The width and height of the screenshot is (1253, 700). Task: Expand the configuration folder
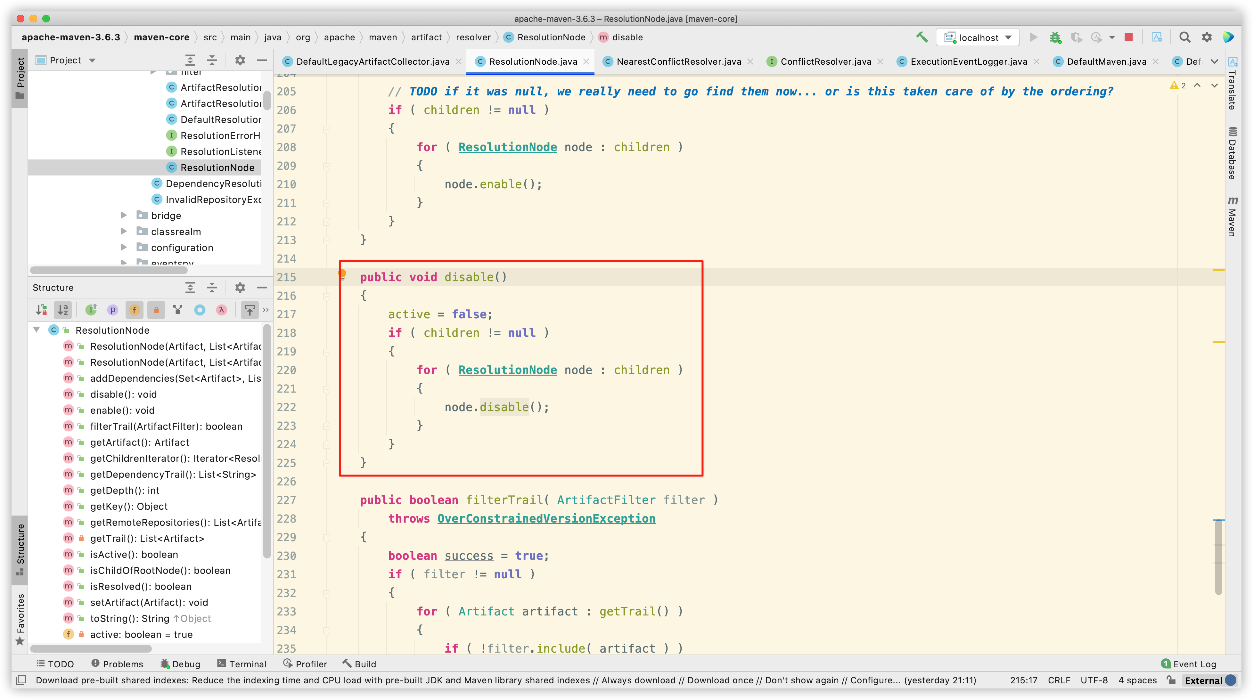(124, 248)
